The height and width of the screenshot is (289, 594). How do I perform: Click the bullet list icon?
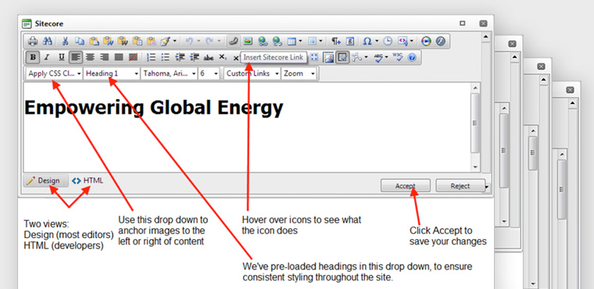click(166, 57)
